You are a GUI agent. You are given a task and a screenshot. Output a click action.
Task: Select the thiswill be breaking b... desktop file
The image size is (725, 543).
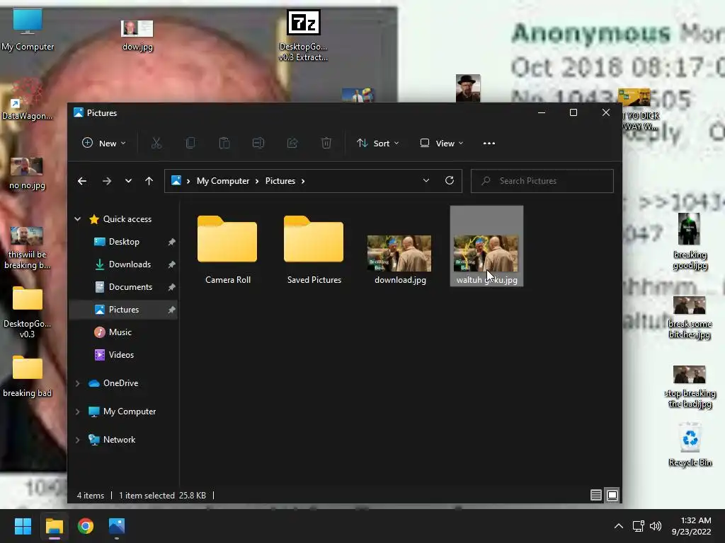(27, 248)
